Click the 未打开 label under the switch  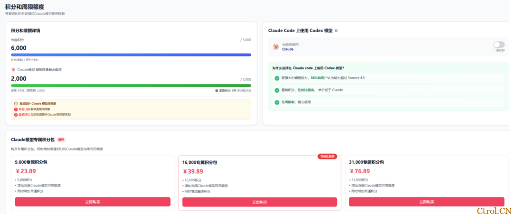point(500,51)
